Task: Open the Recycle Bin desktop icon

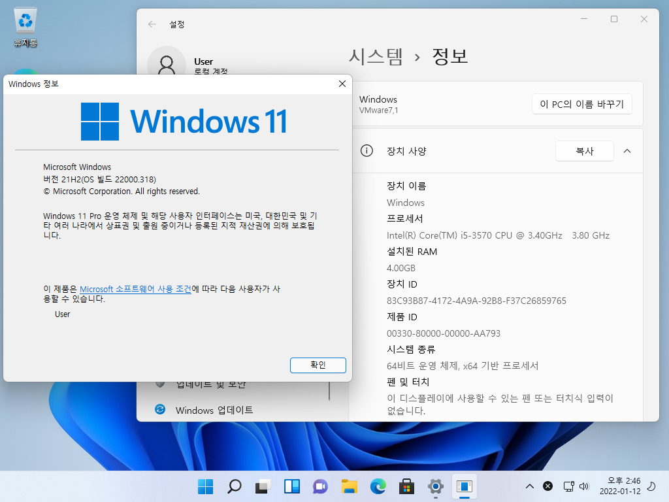Action: 25,27
